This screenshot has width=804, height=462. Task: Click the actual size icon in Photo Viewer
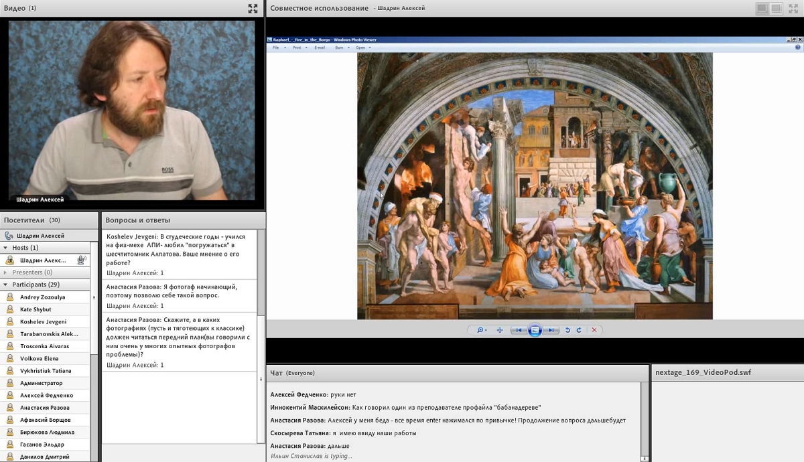point(500,330)
